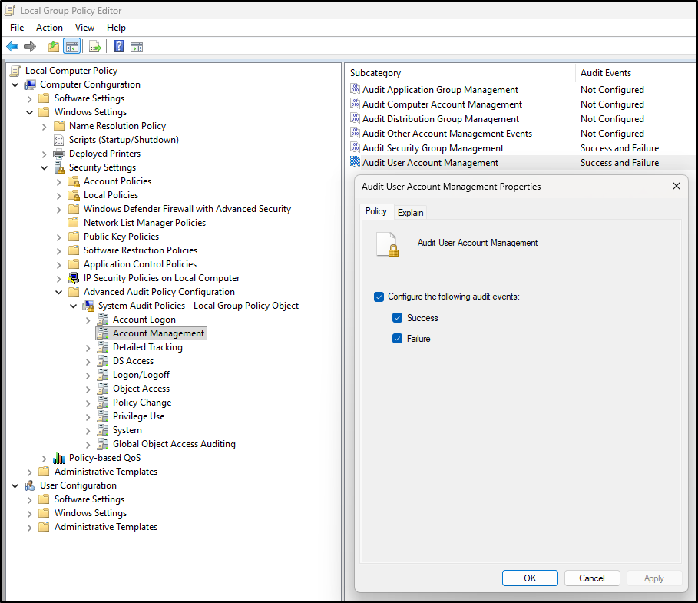Image resolution: width=698 pixels, height=603 pixels.
Task: Select the Application Control Policies item
Action: 141,264
